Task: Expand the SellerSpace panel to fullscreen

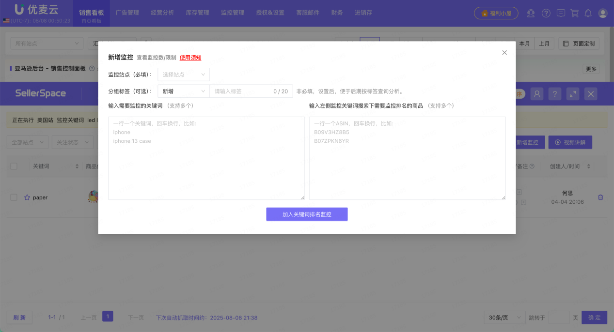Action: pyautogui.click(x=573, y=94)
